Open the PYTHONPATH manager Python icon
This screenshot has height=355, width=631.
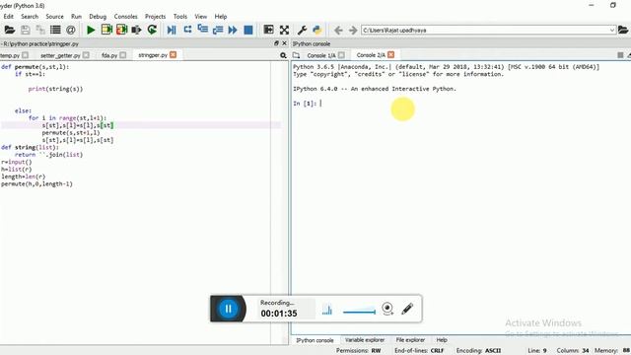pyautogui.click(x=317, y=30)
